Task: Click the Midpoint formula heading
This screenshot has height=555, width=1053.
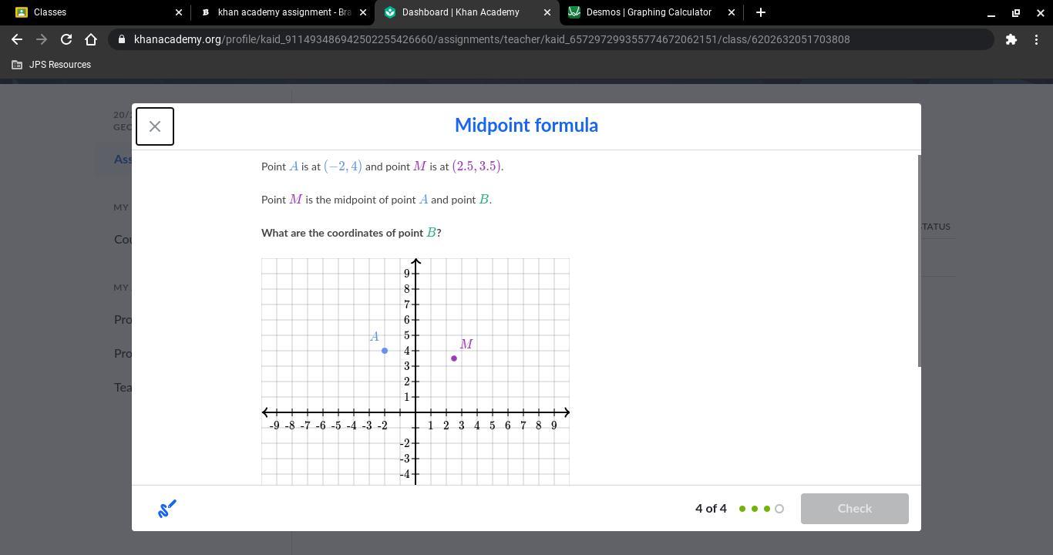Action: (x=526, y=125)
